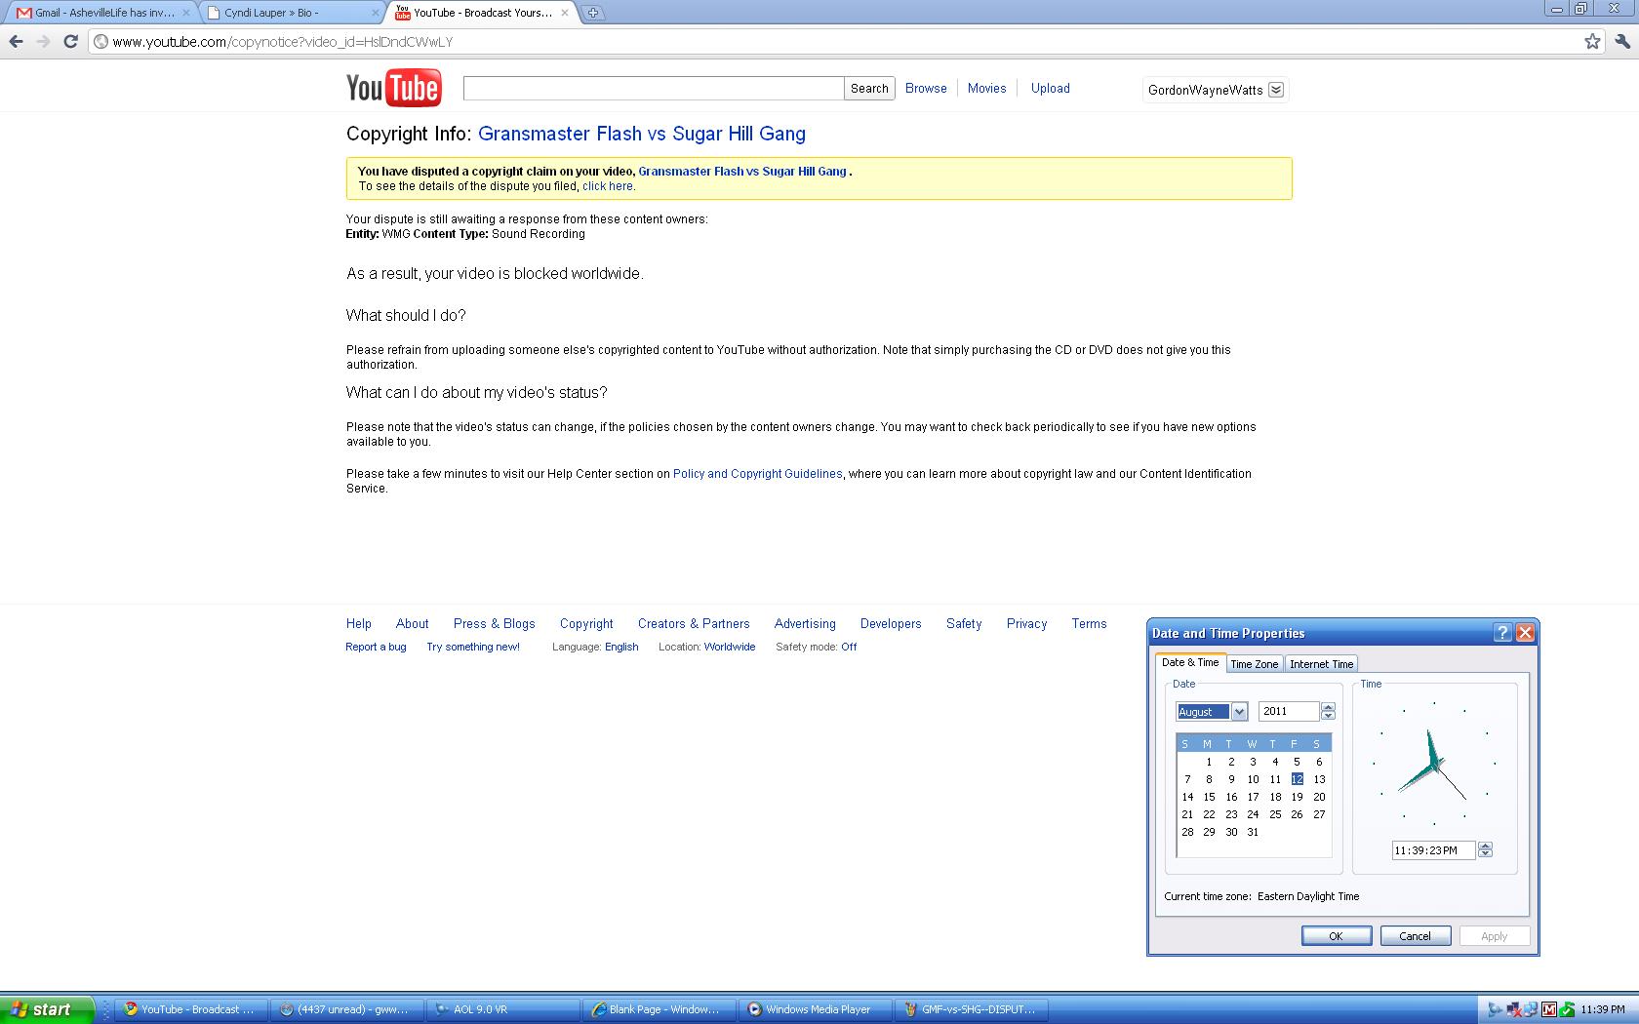Click the time field showing 11:39:23 PM

pyautogui.click(x=1433, y=850)
